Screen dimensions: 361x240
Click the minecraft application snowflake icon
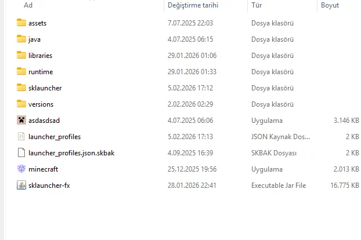tap(21, 169)
